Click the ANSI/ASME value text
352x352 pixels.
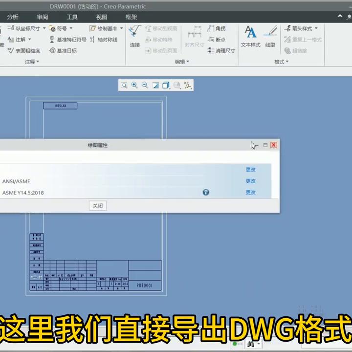(16, 181)
